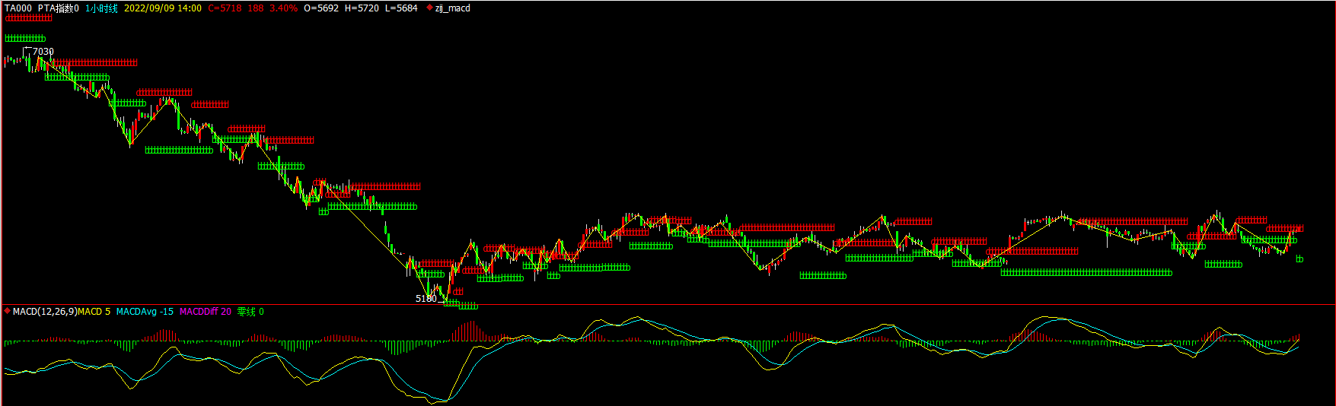Screen dimensions: 1336x406
Task: Click the H=5720 high price readout
Action: coord(362,8)
